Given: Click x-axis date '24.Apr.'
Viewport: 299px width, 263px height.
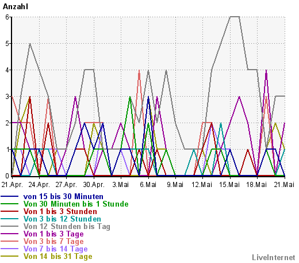Looking at the screenshot, I should click(39, 185).
